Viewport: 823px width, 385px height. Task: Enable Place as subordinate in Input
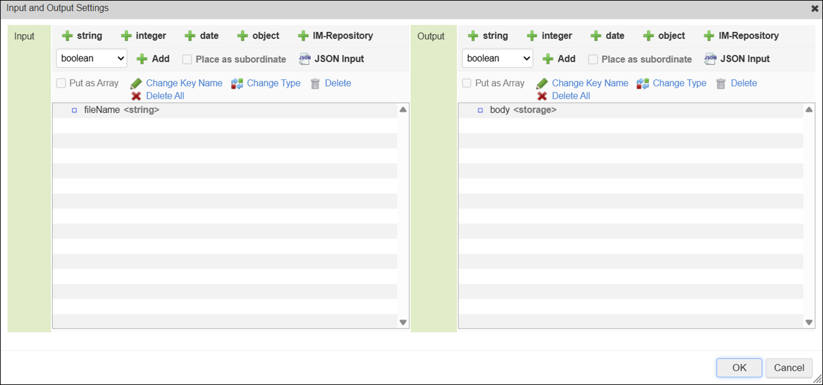[187, 59]
